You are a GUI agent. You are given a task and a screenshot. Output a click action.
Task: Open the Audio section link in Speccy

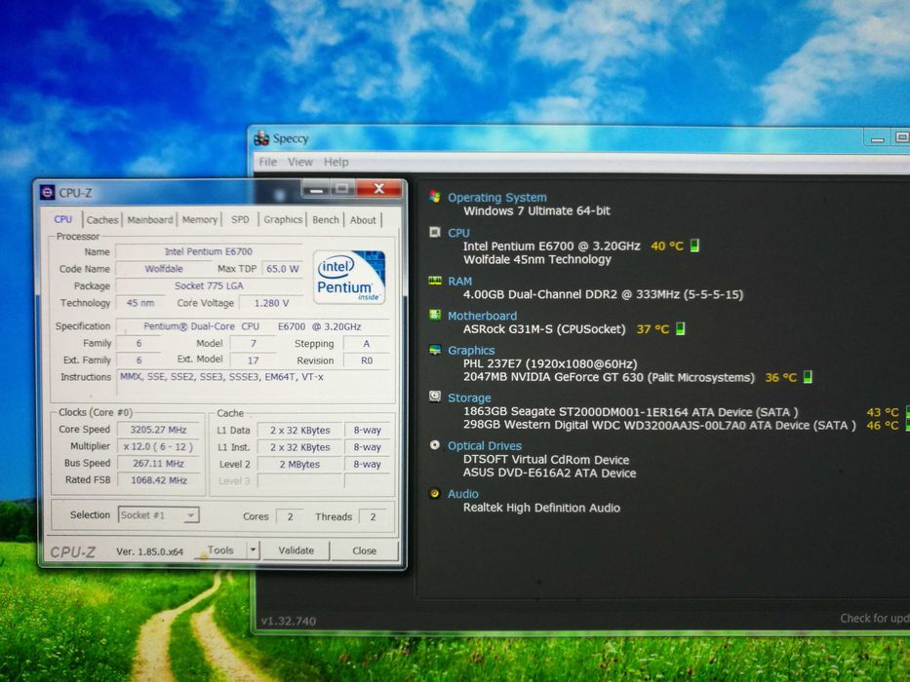tap(462, 494)
